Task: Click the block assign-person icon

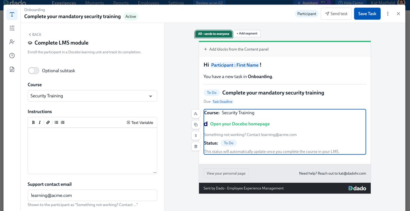Action: click(196, 114)
